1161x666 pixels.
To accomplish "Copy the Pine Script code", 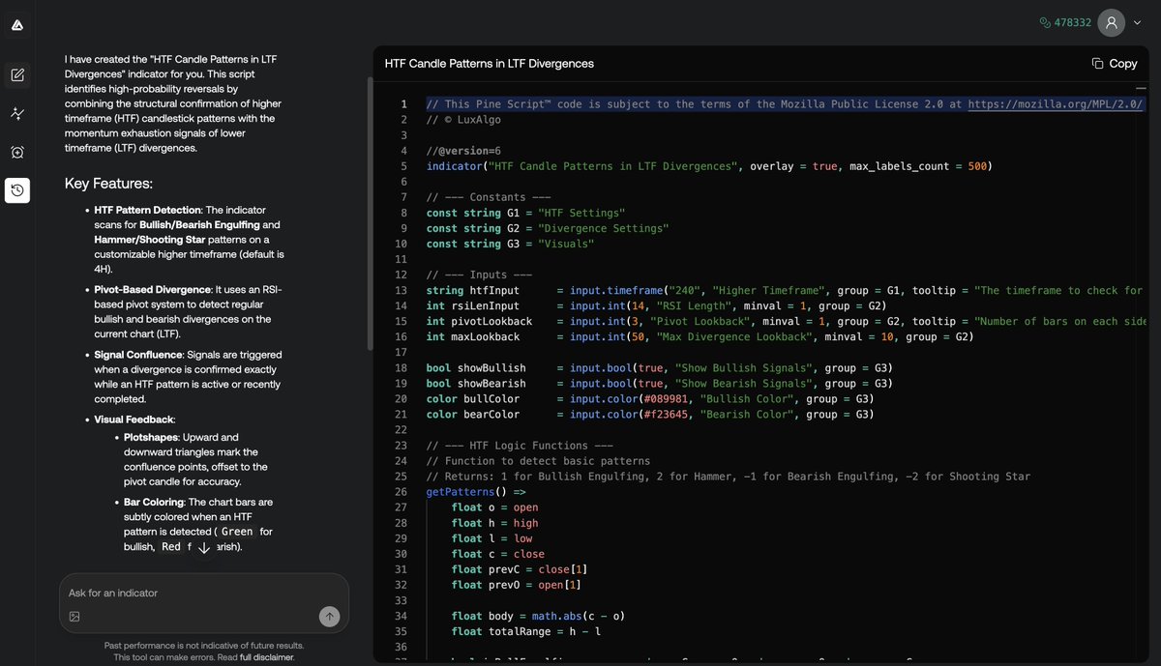I will click(1114, 63).
